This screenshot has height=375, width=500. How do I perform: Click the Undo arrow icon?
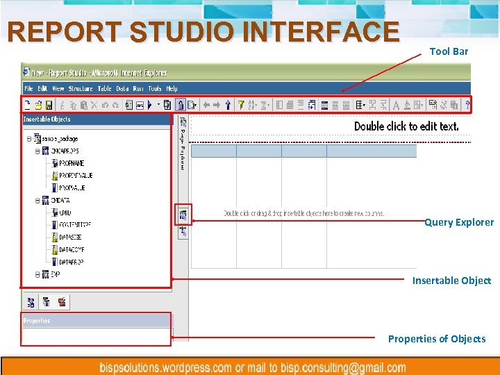pos(105,105)
